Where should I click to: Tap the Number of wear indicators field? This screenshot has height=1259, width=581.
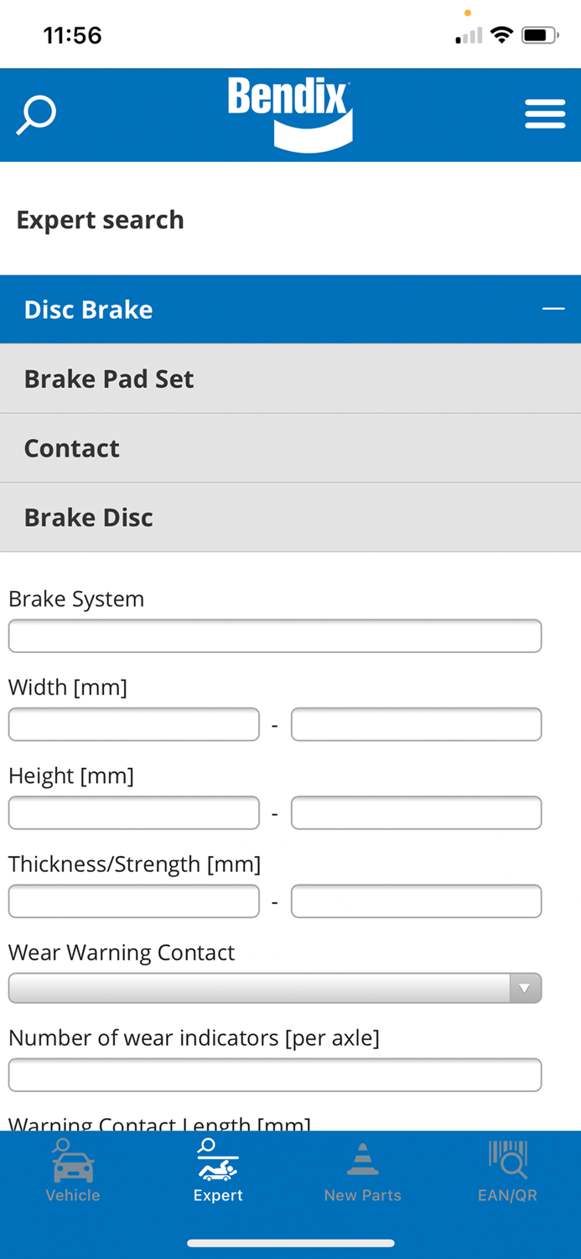coord(275,1075)
